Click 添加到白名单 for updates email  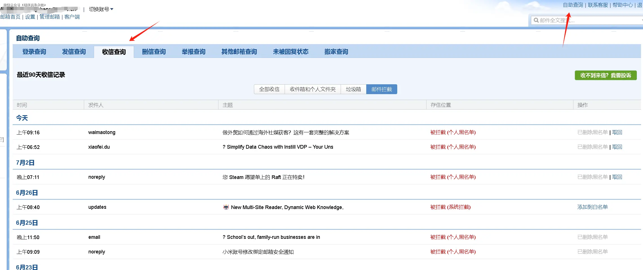[592, 207]
